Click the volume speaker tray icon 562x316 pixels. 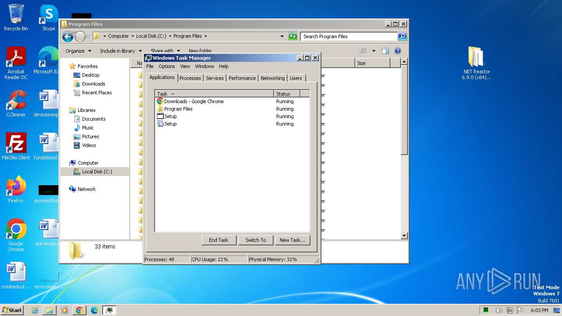[499, 310]
